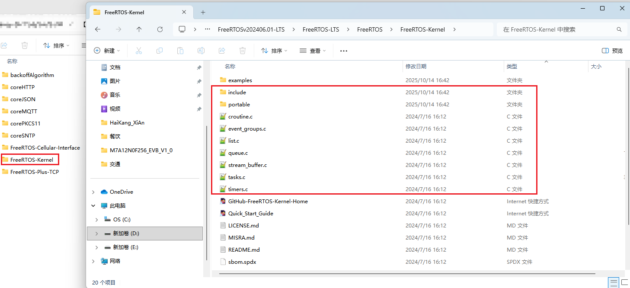The image size is (630, 288).
Task: Expand the 网络 tree node
Action: (x=94, y=261)
